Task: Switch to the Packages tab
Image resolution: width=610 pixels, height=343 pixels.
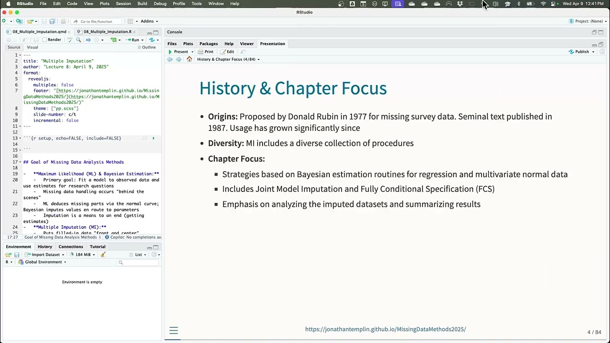Action: coord(208,44)
